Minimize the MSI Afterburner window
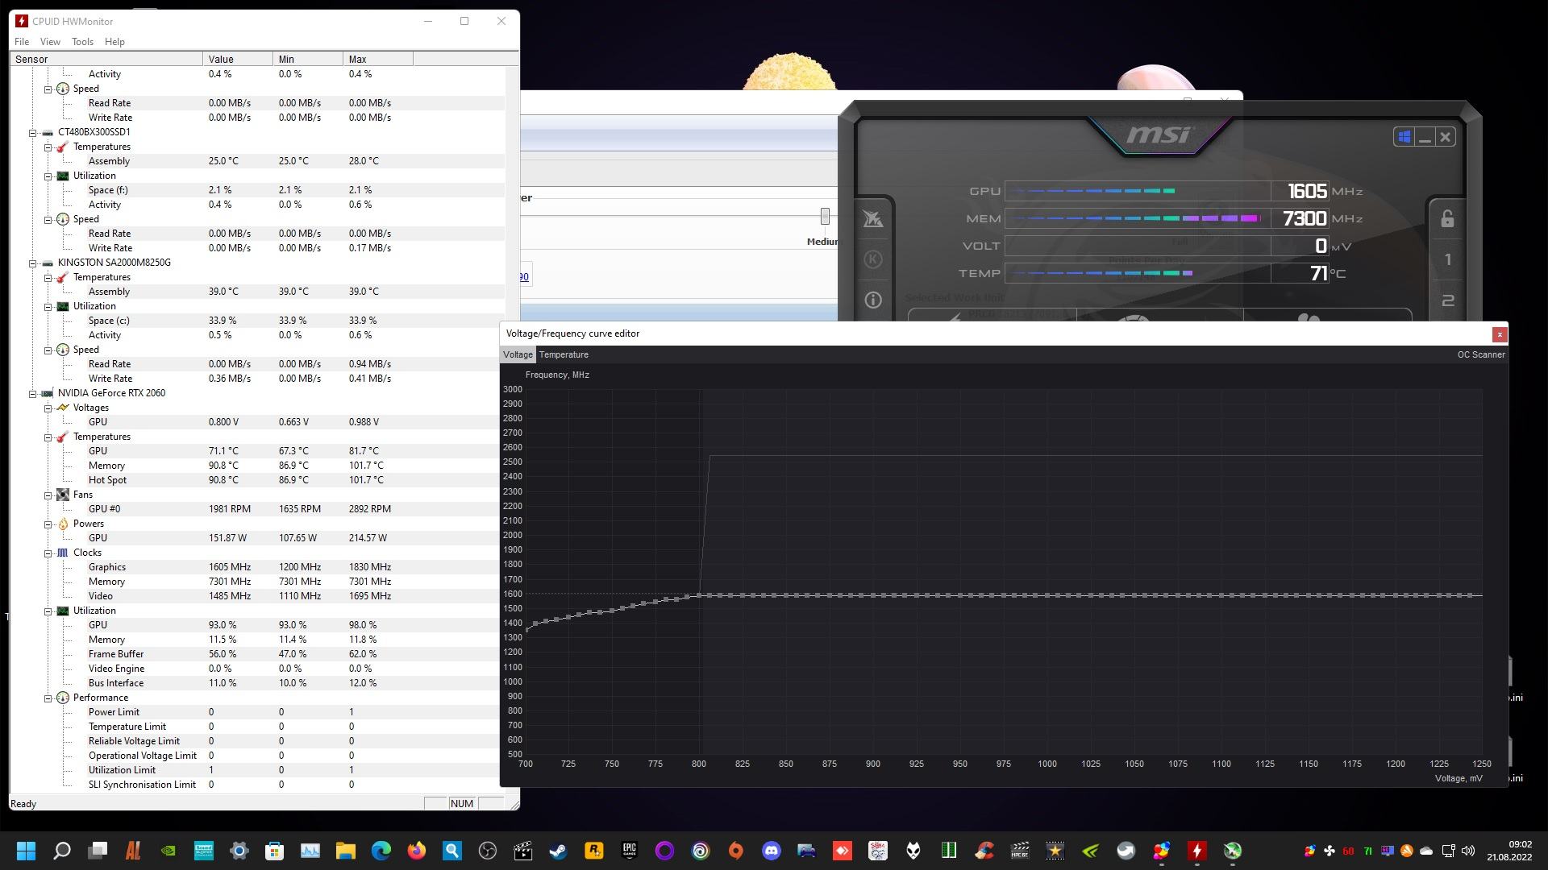Screen dimensions: 1548x870 [x=1425, y=137]
